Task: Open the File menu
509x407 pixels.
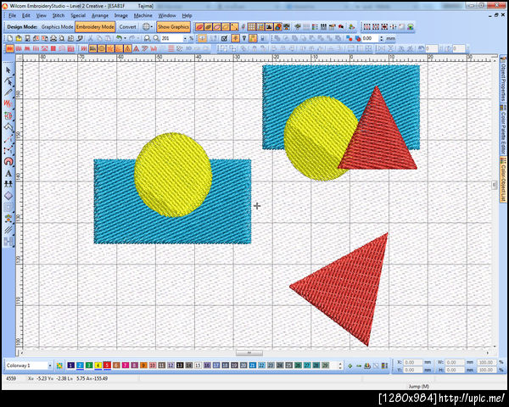Action: coord(12,15)
